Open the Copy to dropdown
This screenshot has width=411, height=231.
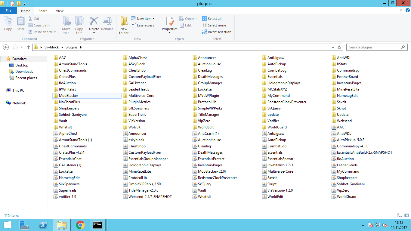[79, 31]
